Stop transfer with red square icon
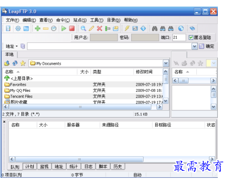Image resolution: width=227 pixels, height=180 pixels. point(72,28)
